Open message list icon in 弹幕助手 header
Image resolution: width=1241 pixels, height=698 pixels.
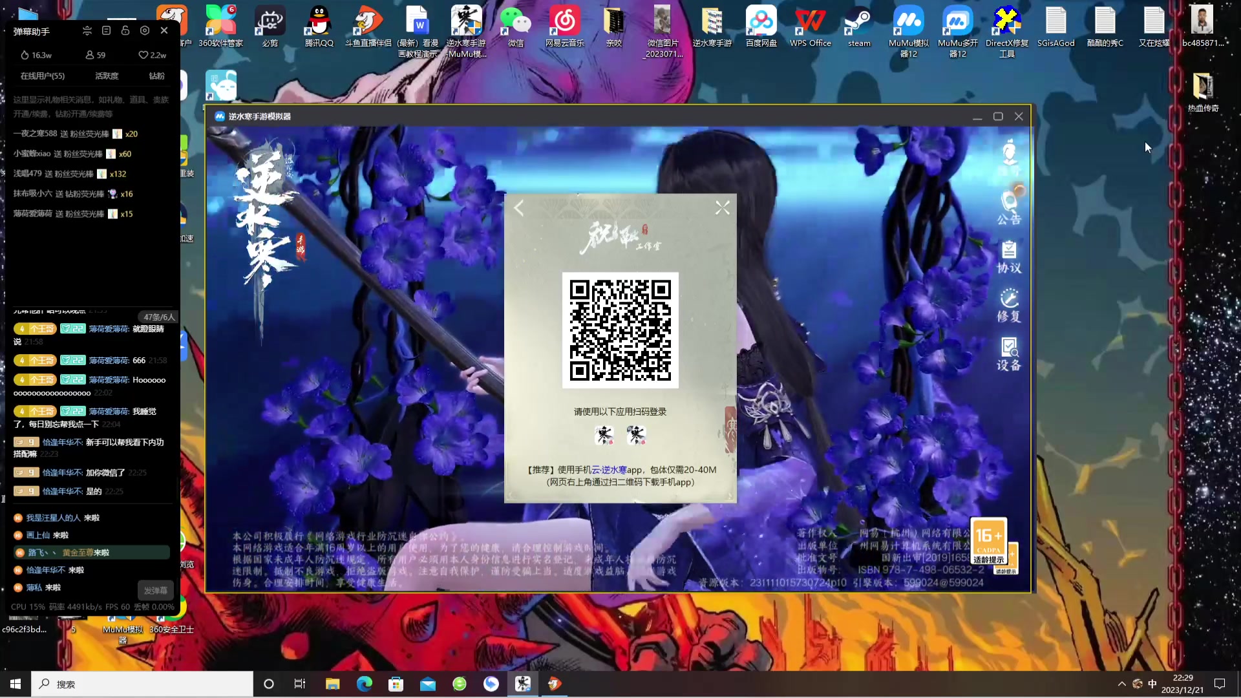pyautogui.click(x=107, y=30)
